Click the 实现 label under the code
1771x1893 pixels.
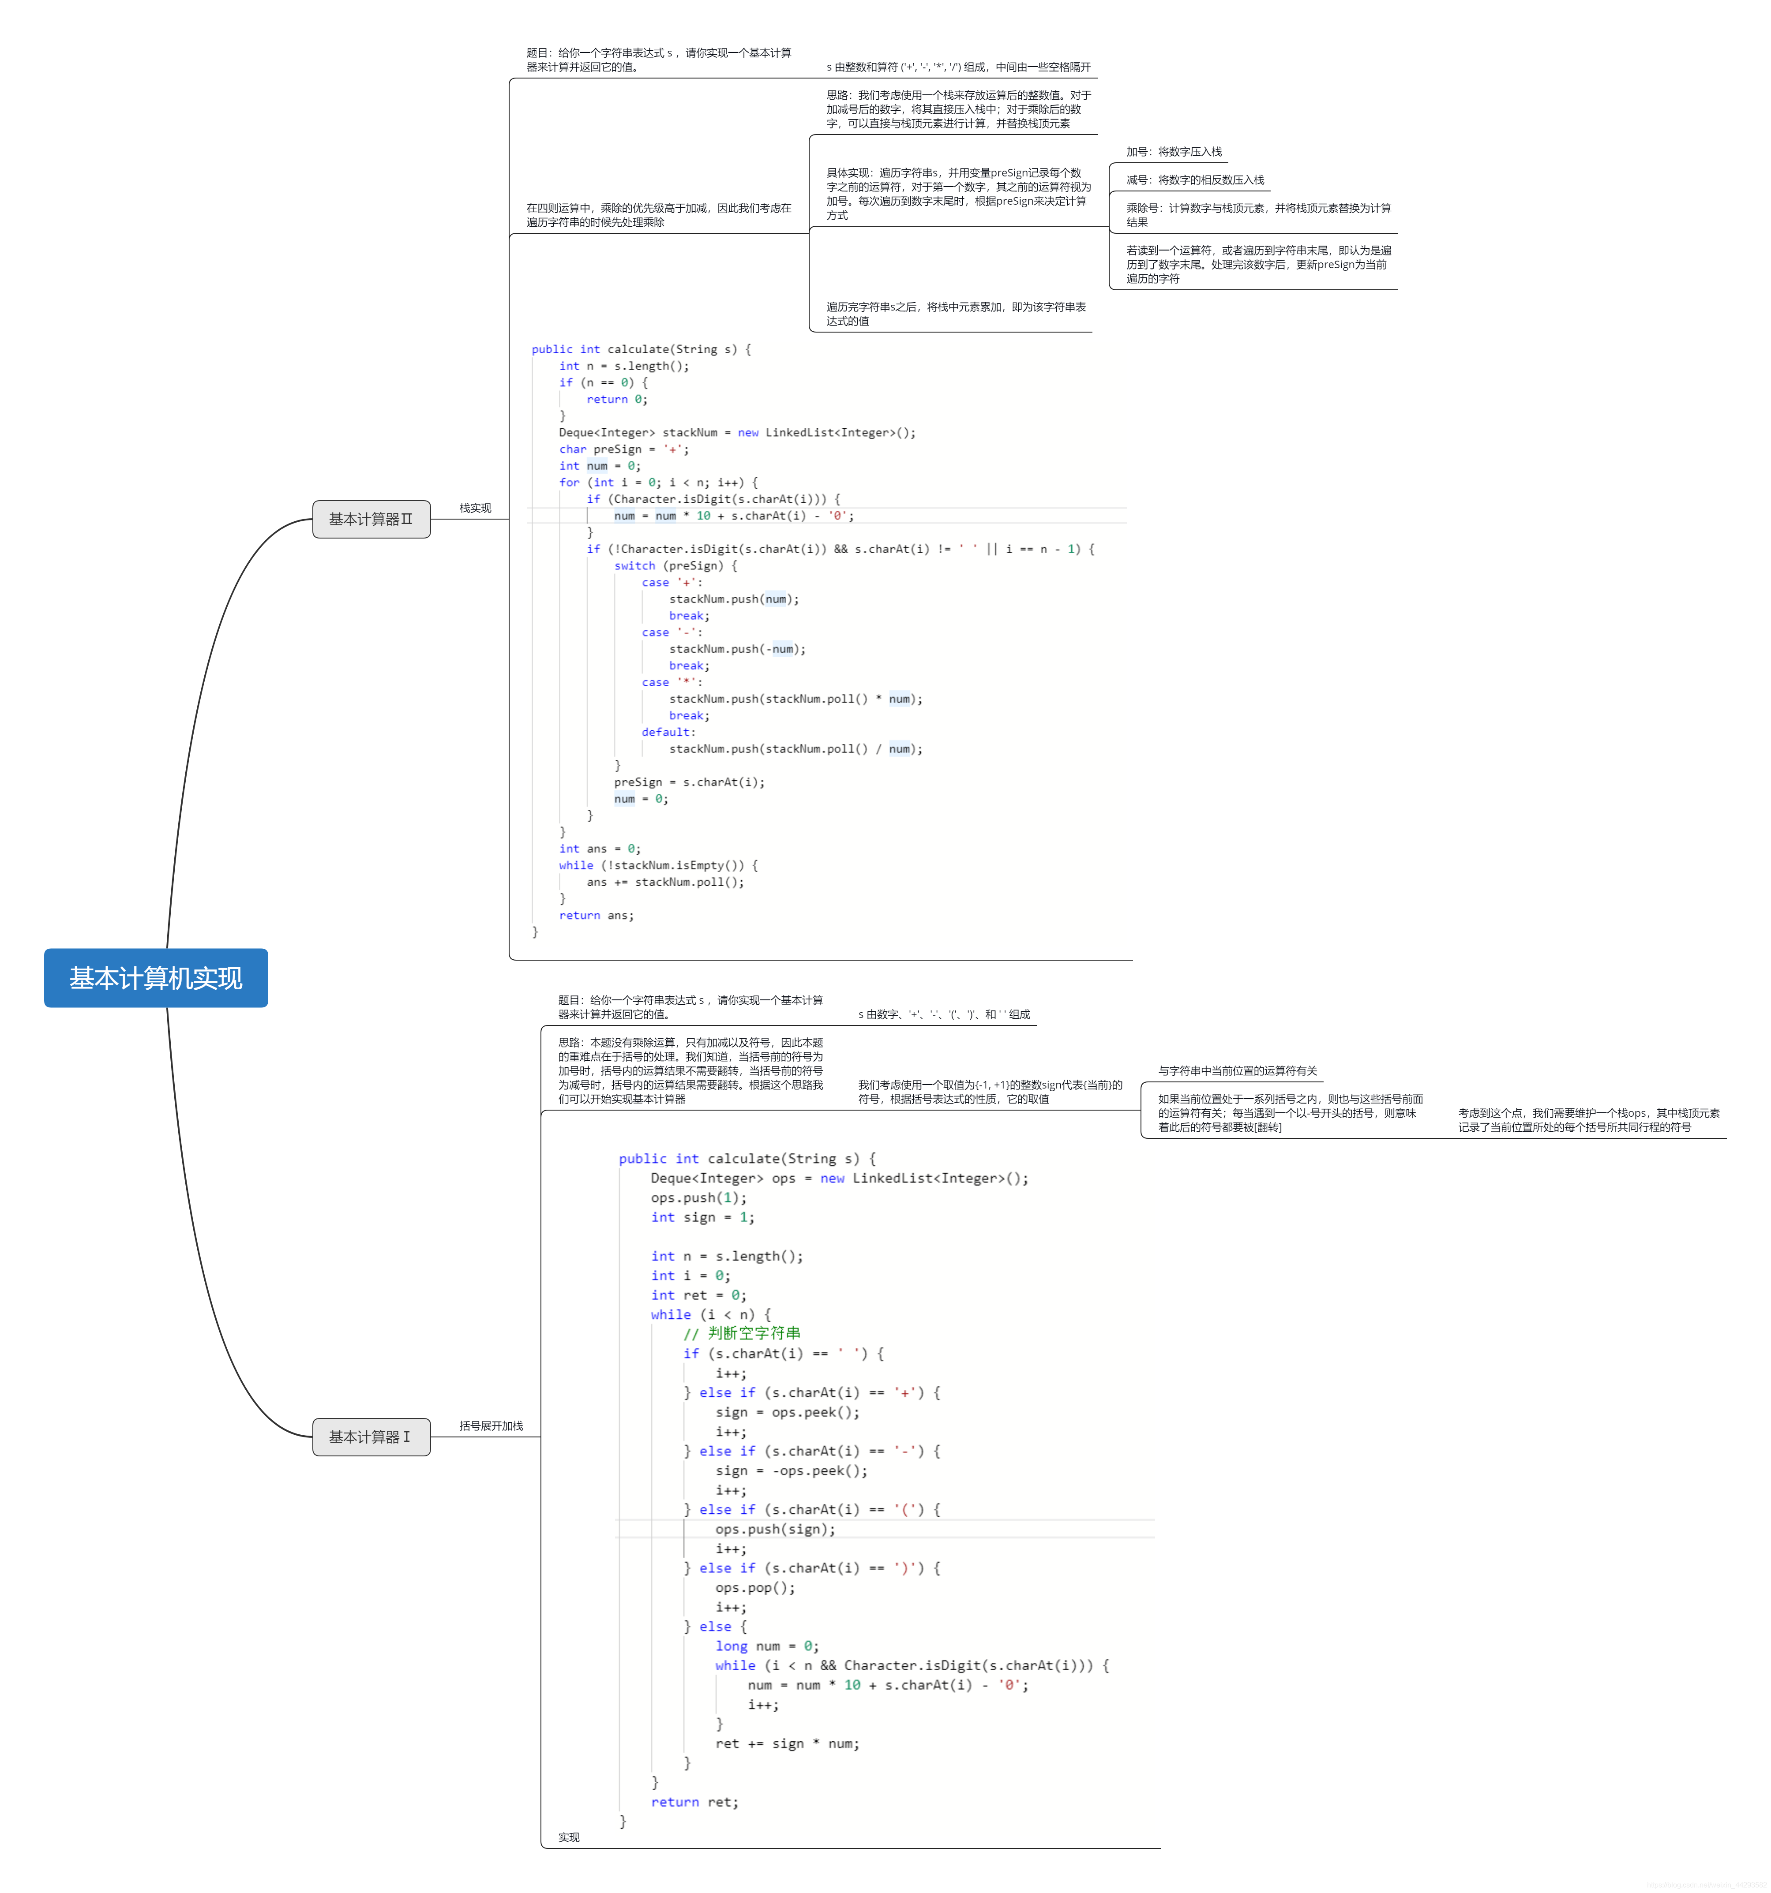569,1837
